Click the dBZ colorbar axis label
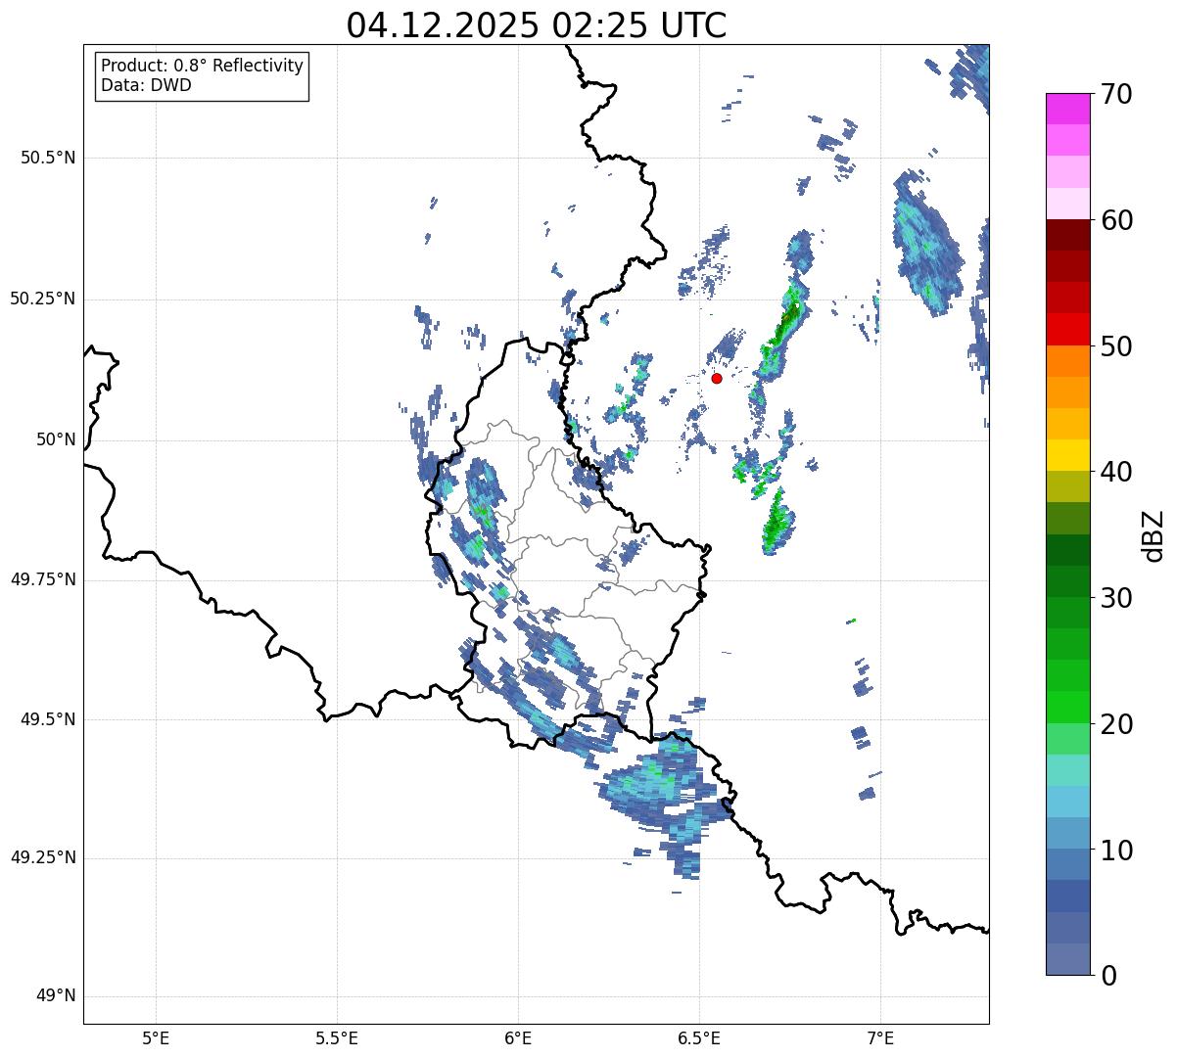The height and width of the screenshot is (1058, 1177). pos(1154,534)
